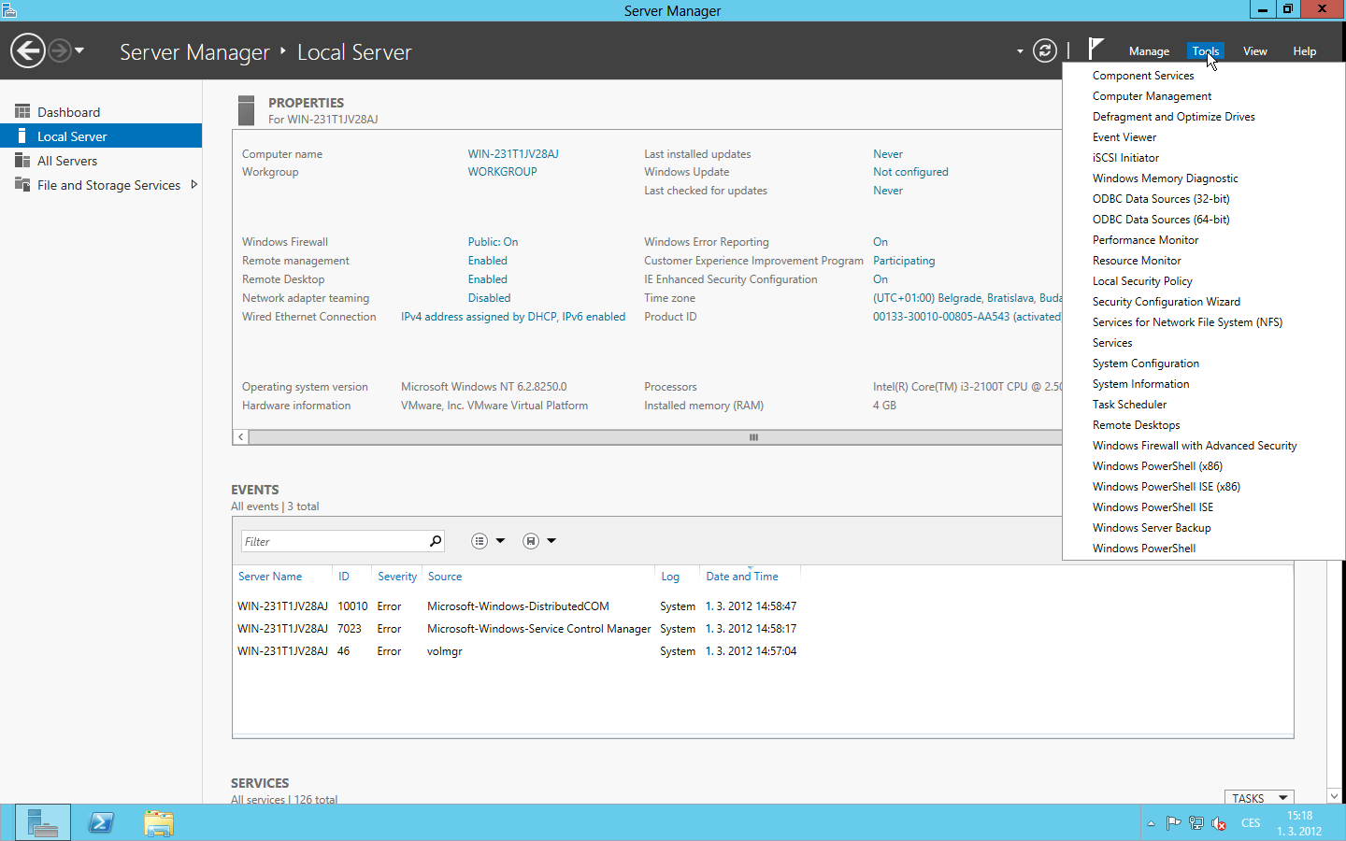
Task: Expand File and Storage Services arrow
Action: [194, 184]
